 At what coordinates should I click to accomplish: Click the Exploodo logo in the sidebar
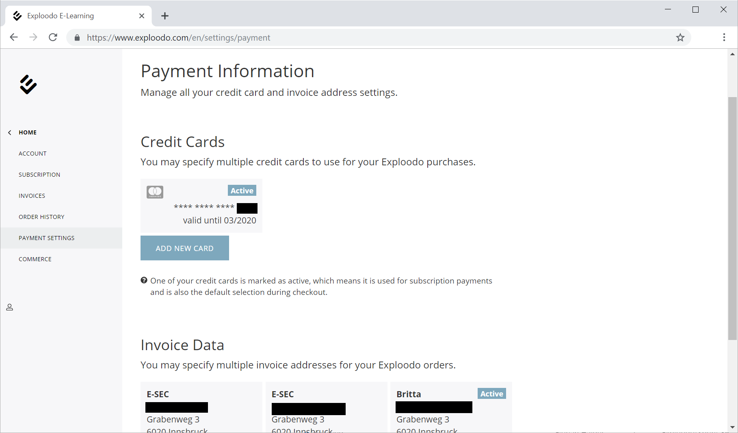click(28, 84)
